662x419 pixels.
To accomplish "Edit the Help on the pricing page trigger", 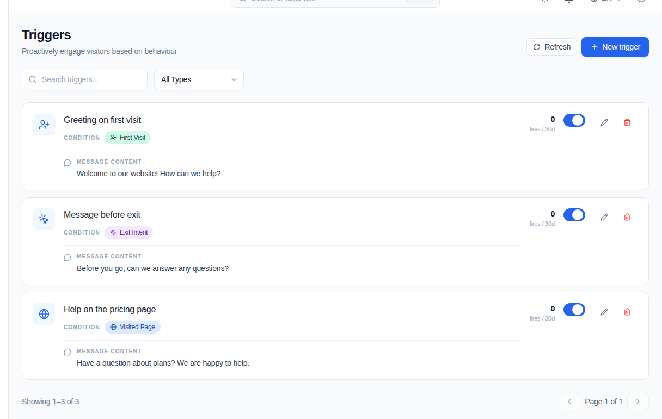I will (604, 312).
